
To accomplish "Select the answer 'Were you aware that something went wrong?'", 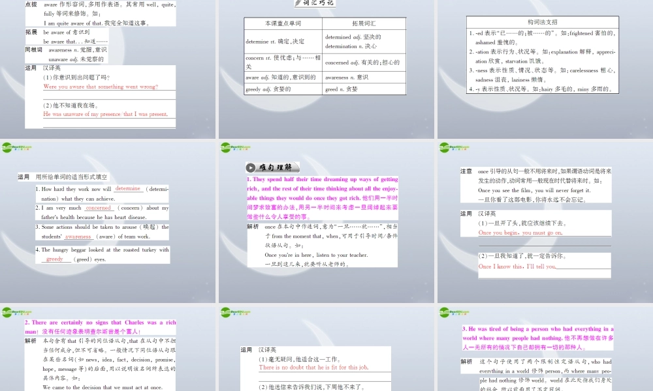I will [x=101, y=87].
